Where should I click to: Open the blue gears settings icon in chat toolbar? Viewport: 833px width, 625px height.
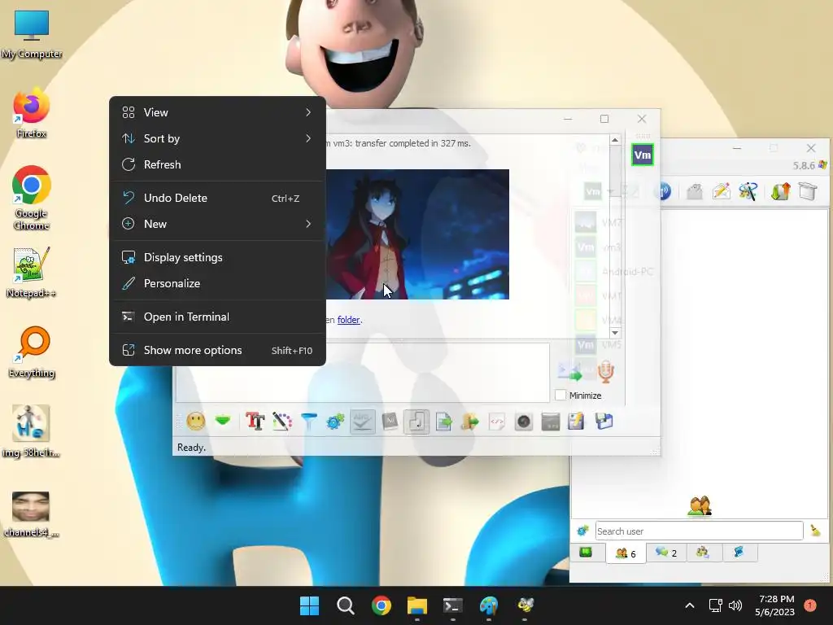[335, 422]
